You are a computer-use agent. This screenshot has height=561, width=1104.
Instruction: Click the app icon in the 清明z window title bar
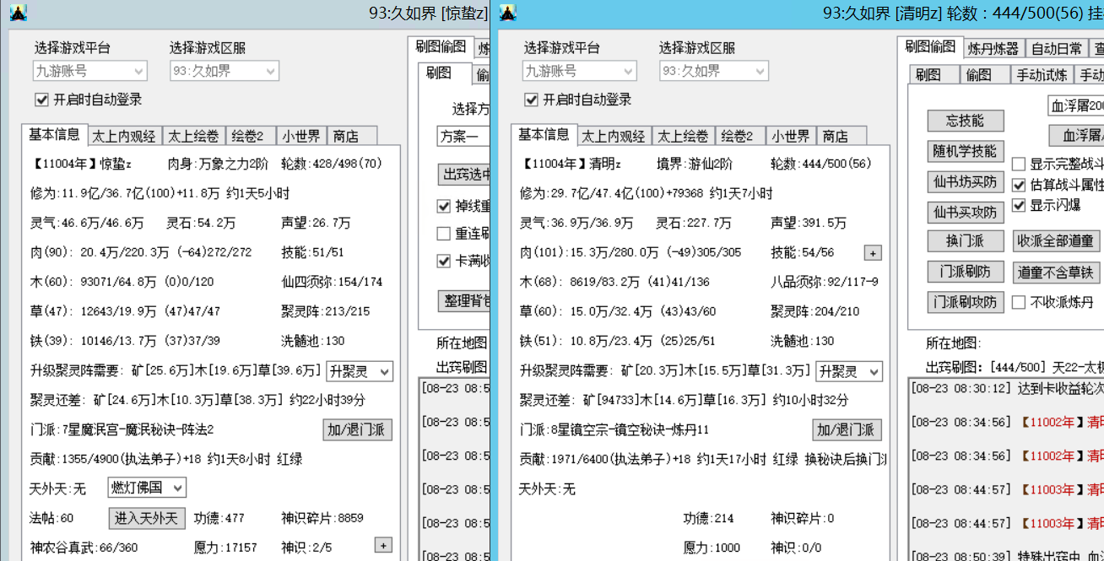(x=506, y=13)
